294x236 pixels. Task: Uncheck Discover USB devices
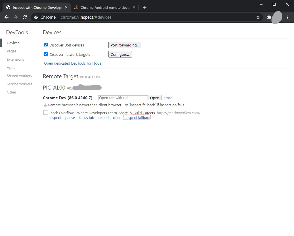tap(46, 44)
